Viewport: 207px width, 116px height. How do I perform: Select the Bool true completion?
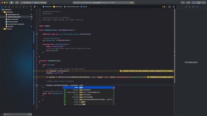point(88,87)
